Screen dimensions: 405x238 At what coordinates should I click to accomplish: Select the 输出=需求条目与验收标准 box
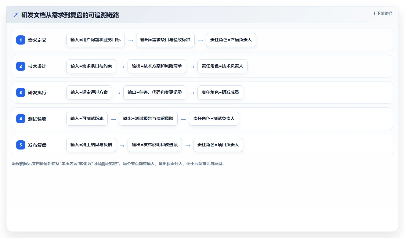point(165,40)
